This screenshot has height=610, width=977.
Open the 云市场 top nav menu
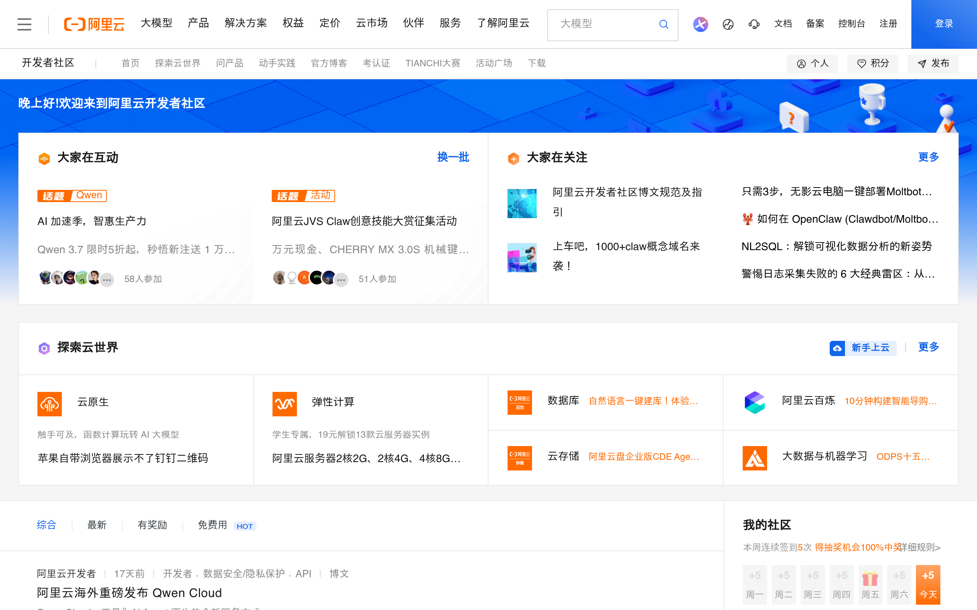click(x=371, y=23)
